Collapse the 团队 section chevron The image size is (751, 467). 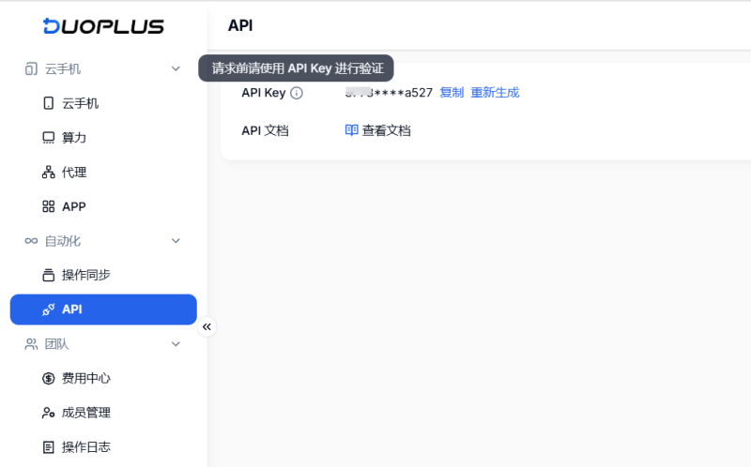[176, 344]
